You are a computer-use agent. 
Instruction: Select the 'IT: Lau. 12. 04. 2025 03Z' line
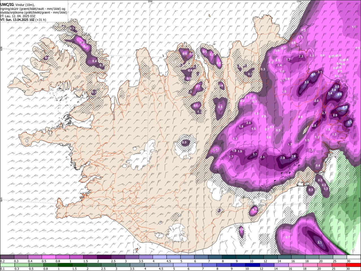(18, 16)
